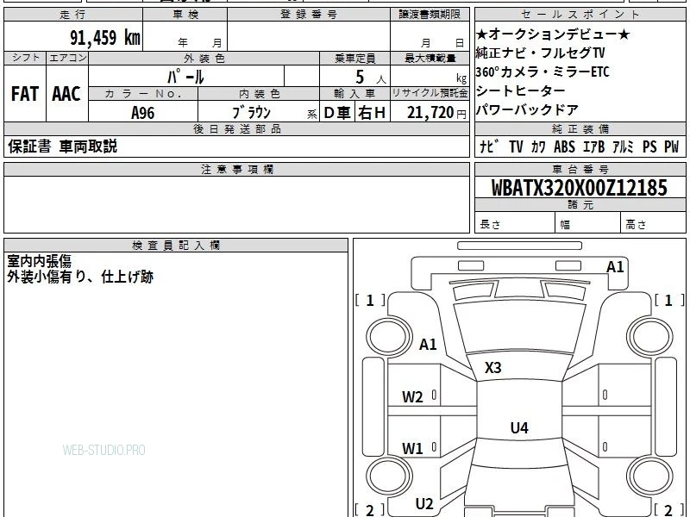Click the 右H steering value
The image size is (690, 517).
click(372, 113)
